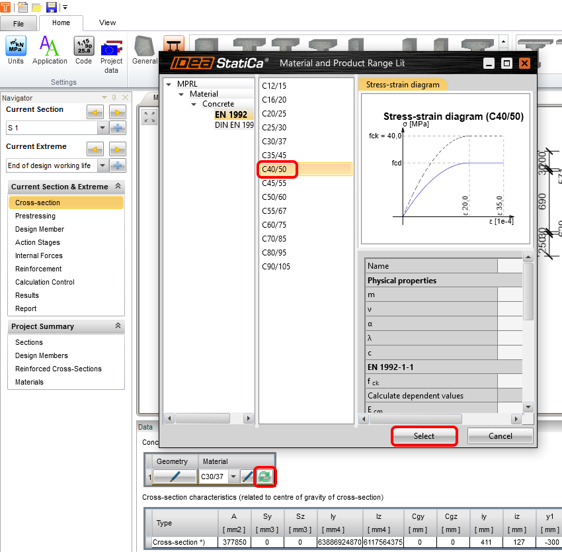Click the Application settings icon
Image resolution: width=562 pixels, height=552 pixels.
(50, 50)
